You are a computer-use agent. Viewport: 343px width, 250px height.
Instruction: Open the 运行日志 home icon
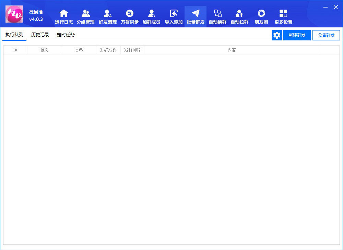tap(64, 14)
